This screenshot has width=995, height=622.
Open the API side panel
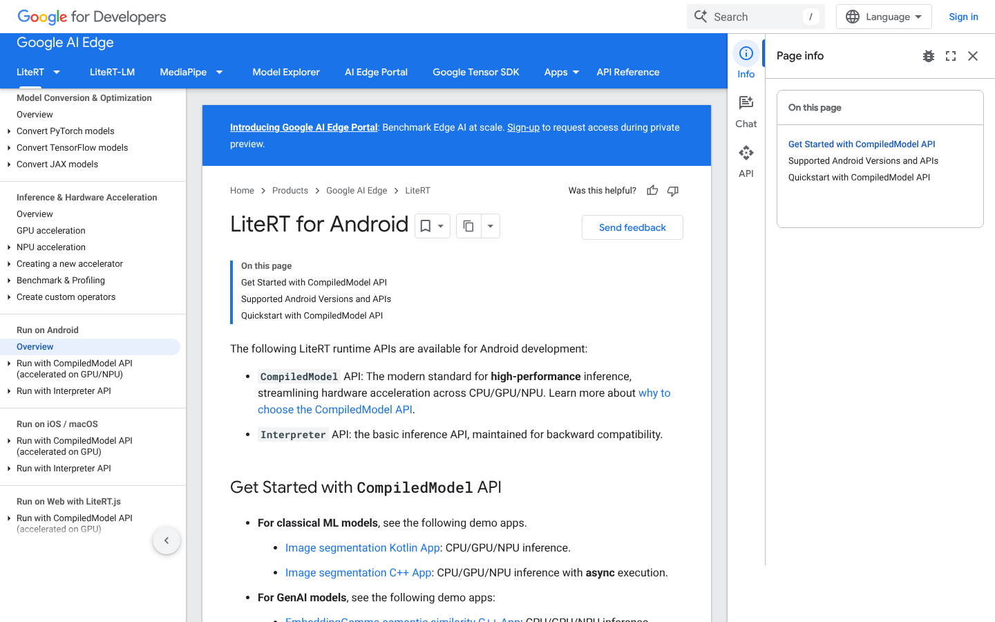click(x=746, y=162)
